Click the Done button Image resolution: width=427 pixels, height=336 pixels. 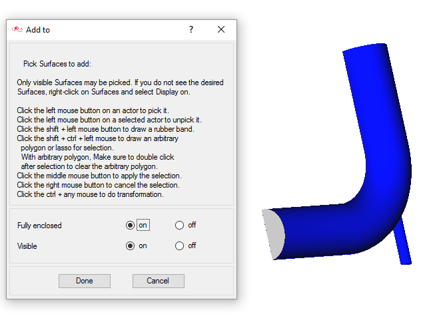tap(85, 281)
